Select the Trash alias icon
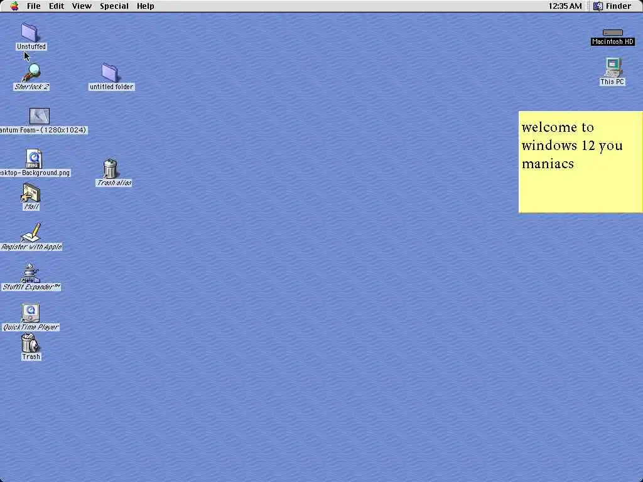 point(111,168)
